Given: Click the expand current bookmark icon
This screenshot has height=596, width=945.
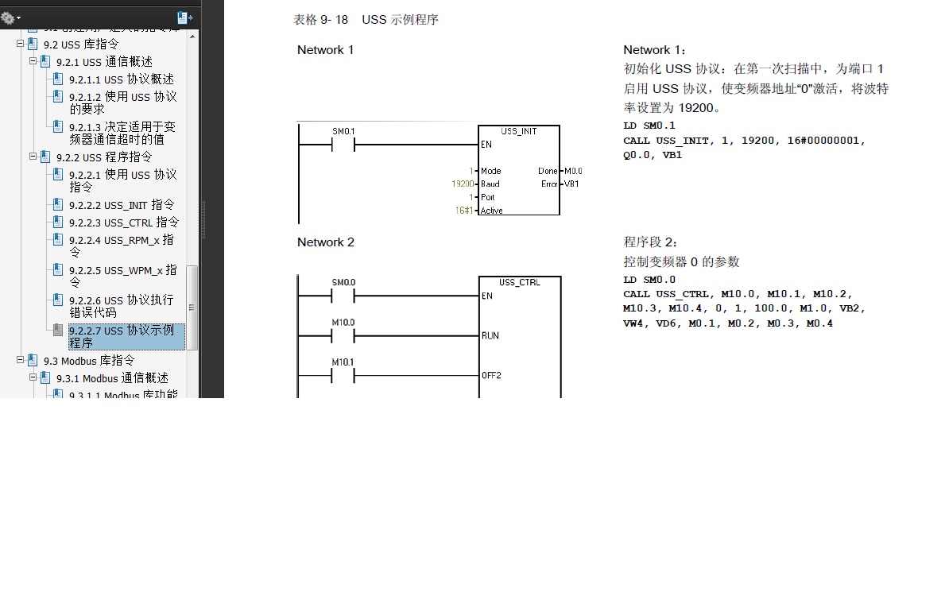Looking at the screenshot, I should pos(184,18).
